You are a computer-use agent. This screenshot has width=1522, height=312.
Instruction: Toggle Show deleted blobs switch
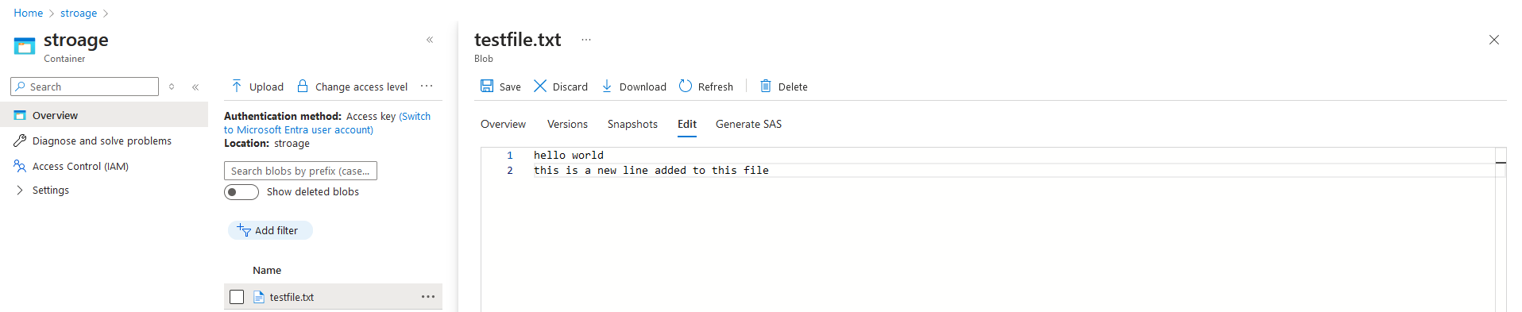tap(241, 192)
